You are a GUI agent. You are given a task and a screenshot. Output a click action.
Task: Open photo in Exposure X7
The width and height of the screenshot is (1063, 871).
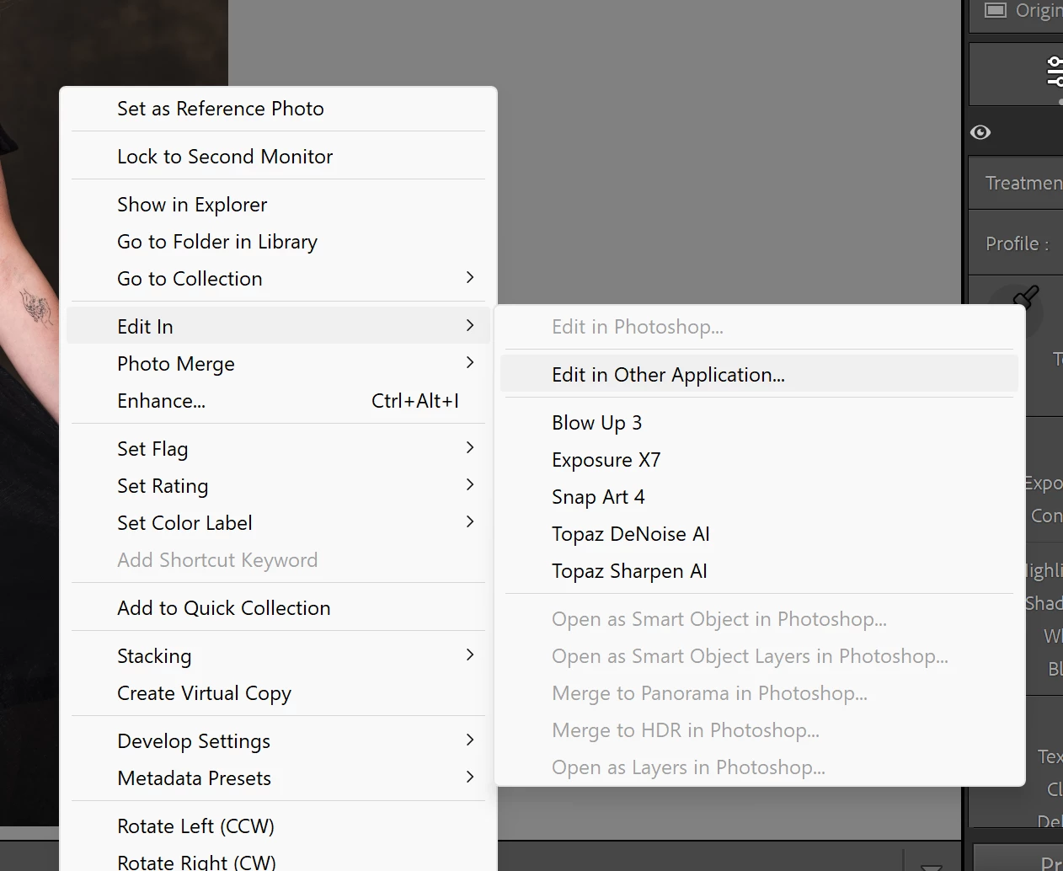759,460
